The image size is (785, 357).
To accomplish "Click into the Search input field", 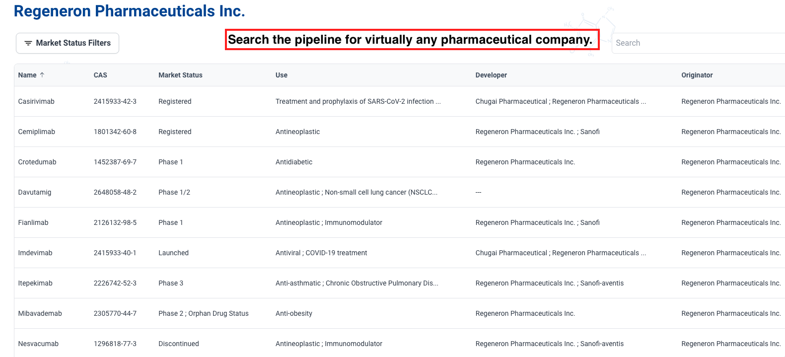I will coord(695,43).
